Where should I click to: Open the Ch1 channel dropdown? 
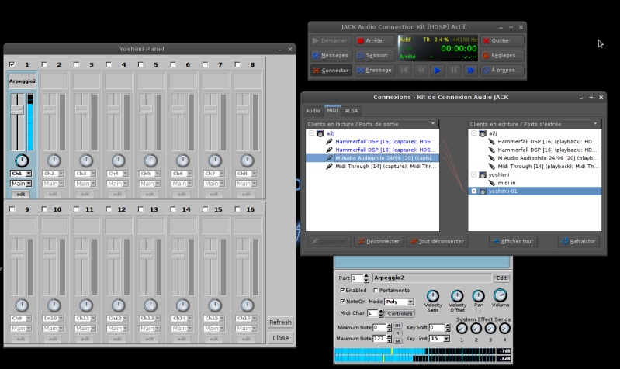pyautogui.click(x=21, y=174)
